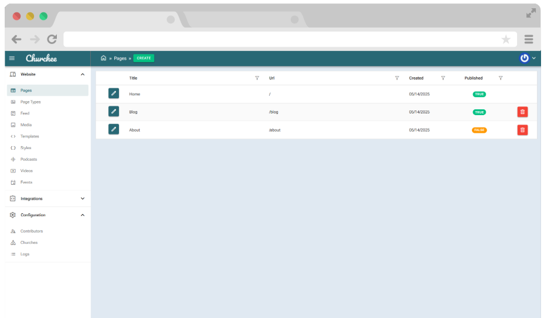Open Videos in the sidebar
The height and width of the screenshot is (318, 551).
26,171
